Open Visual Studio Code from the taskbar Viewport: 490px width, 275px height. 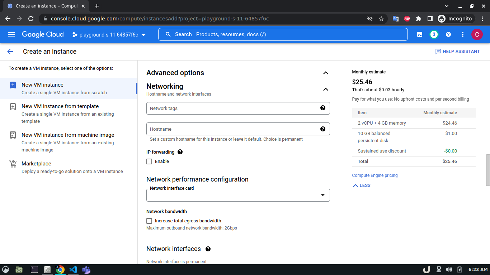[x=73, y=270]
